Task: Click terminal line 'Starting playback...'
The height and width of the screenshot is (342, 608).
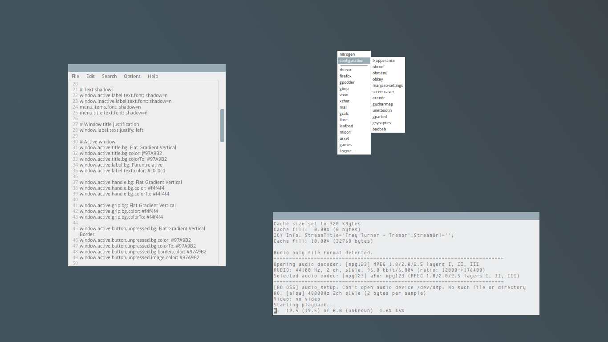Action: [x=304, y=305]
